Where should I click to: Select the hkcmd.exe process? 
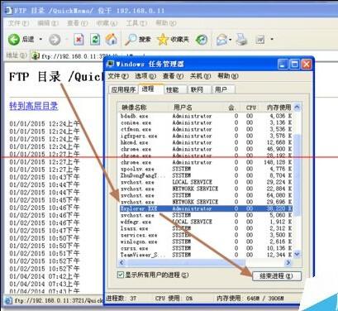[206, 142]
